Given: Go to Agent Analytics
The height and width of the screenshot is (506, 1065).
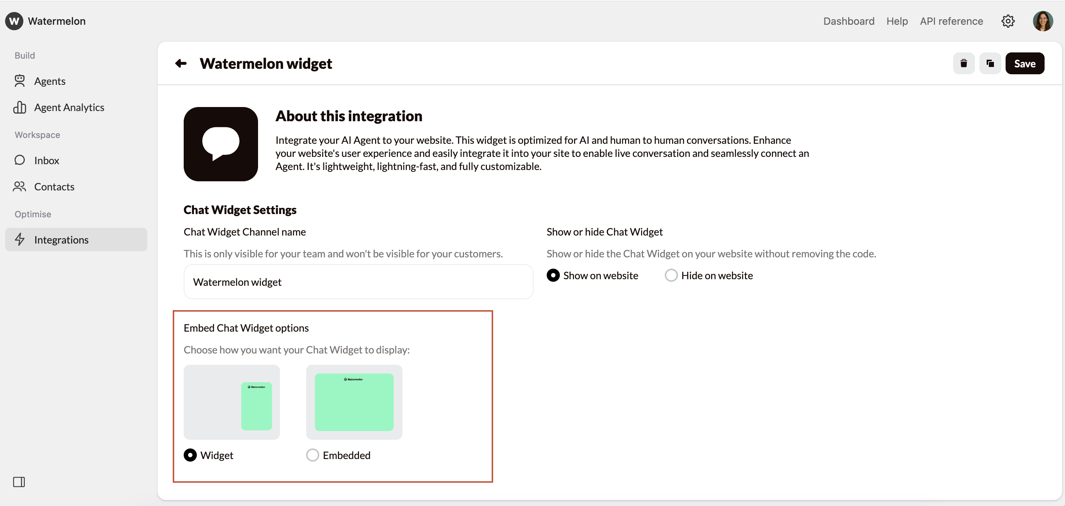Looking at the screenshot, I should click(69, 107).
